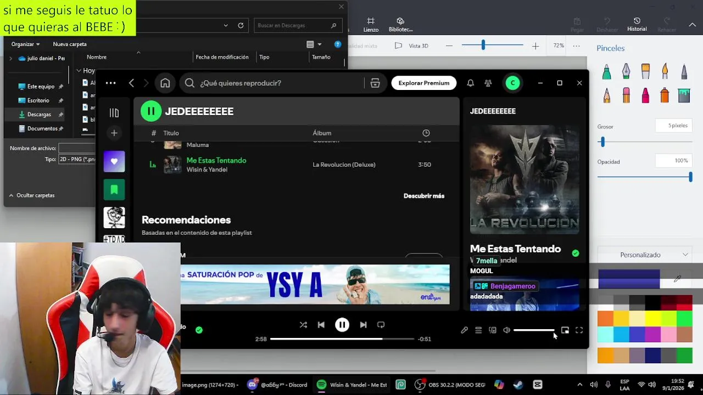
Task: Click the Opacidad 100% value field
Action: [673, 161]
